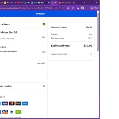
Task: Open the browser profile avatar
Action: (x=82, y=8)
